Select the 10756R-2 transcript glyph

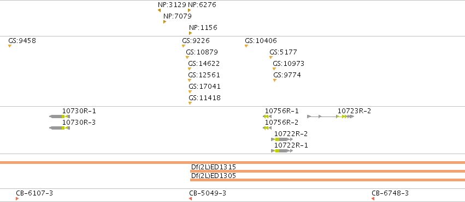(x=267, y=128)
